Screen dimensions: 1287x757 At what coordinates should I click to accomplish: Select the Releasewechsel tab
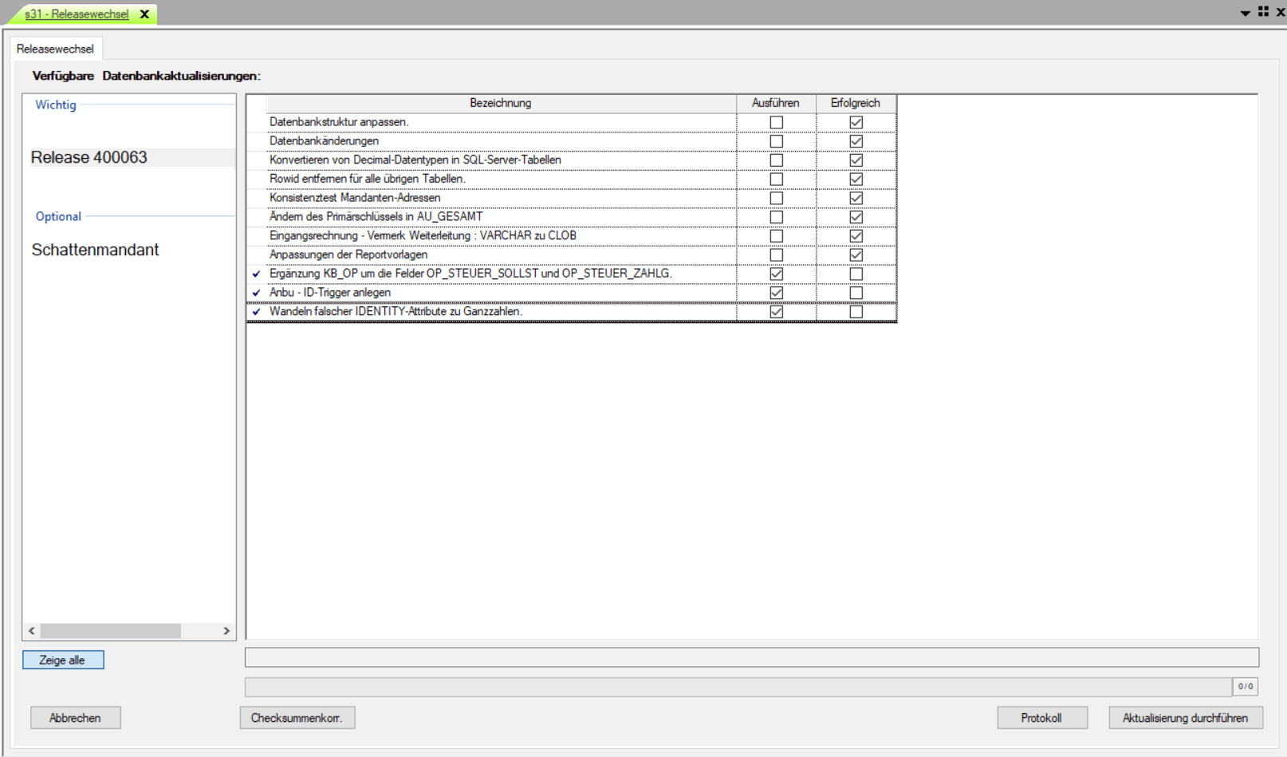tap(55, 49)
